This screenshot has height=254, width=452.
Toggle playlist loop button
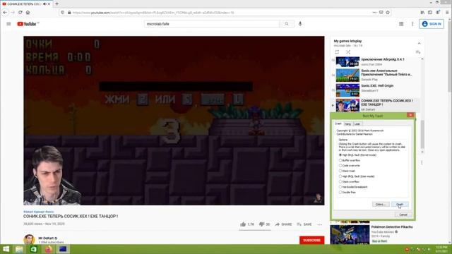click(x=337, y=52)
